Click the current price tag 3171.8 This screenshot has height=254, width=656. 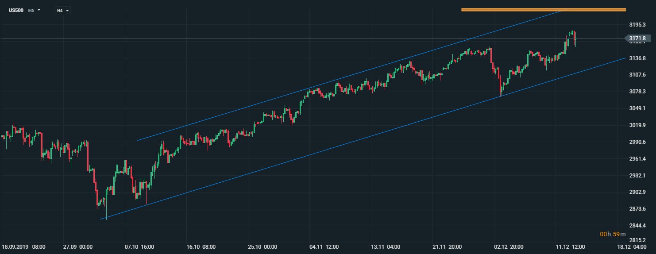tap(637, 39)
